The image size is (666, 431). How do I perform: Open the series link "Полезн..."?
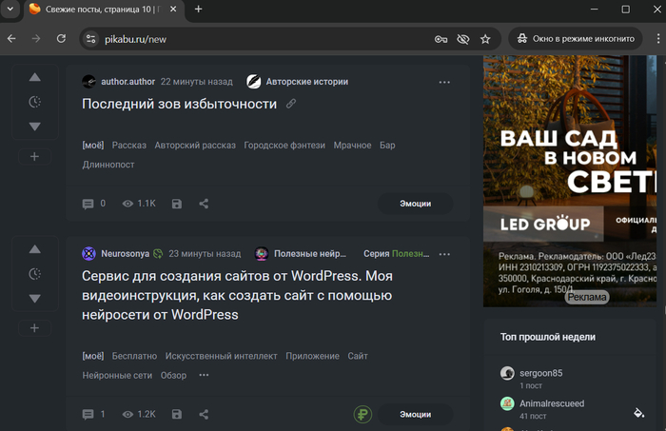(x=410, y=254)
